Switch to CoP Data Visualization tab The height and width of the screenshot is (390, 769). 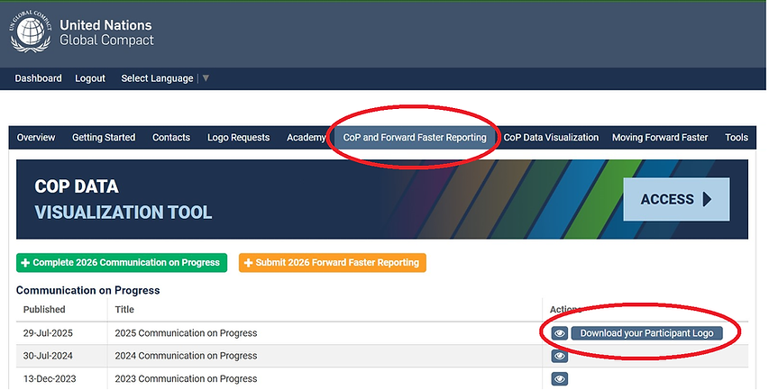(551, 138)
